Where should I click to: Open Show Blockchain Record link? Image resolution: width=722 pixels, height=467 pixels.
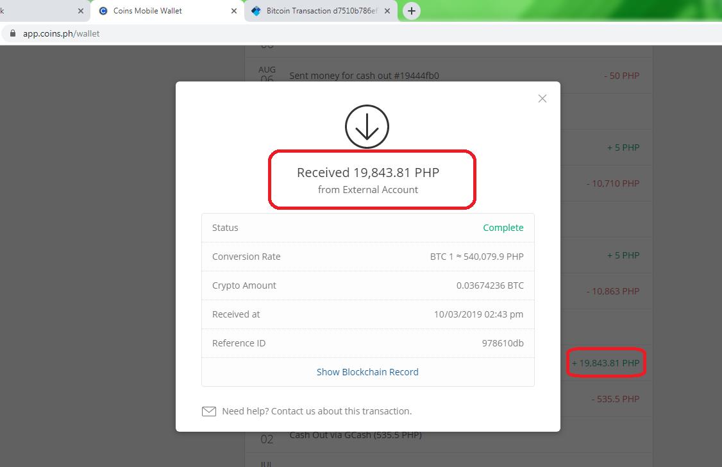tap(367, 372)
